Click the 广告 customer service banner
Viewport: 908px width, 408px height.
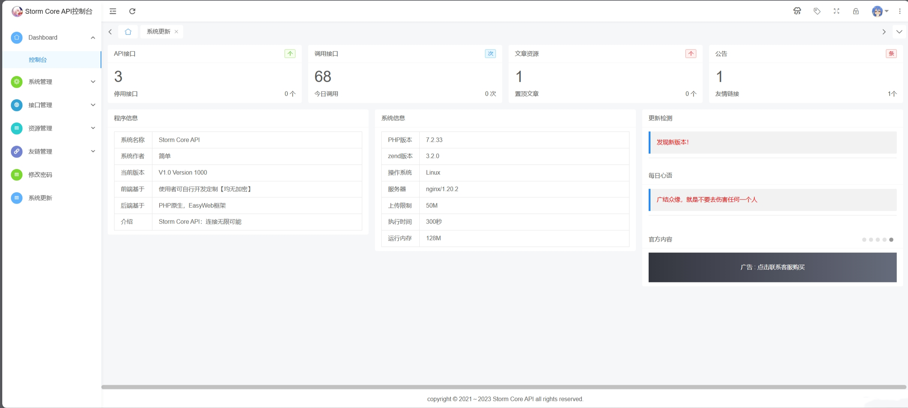pos(772,267)
